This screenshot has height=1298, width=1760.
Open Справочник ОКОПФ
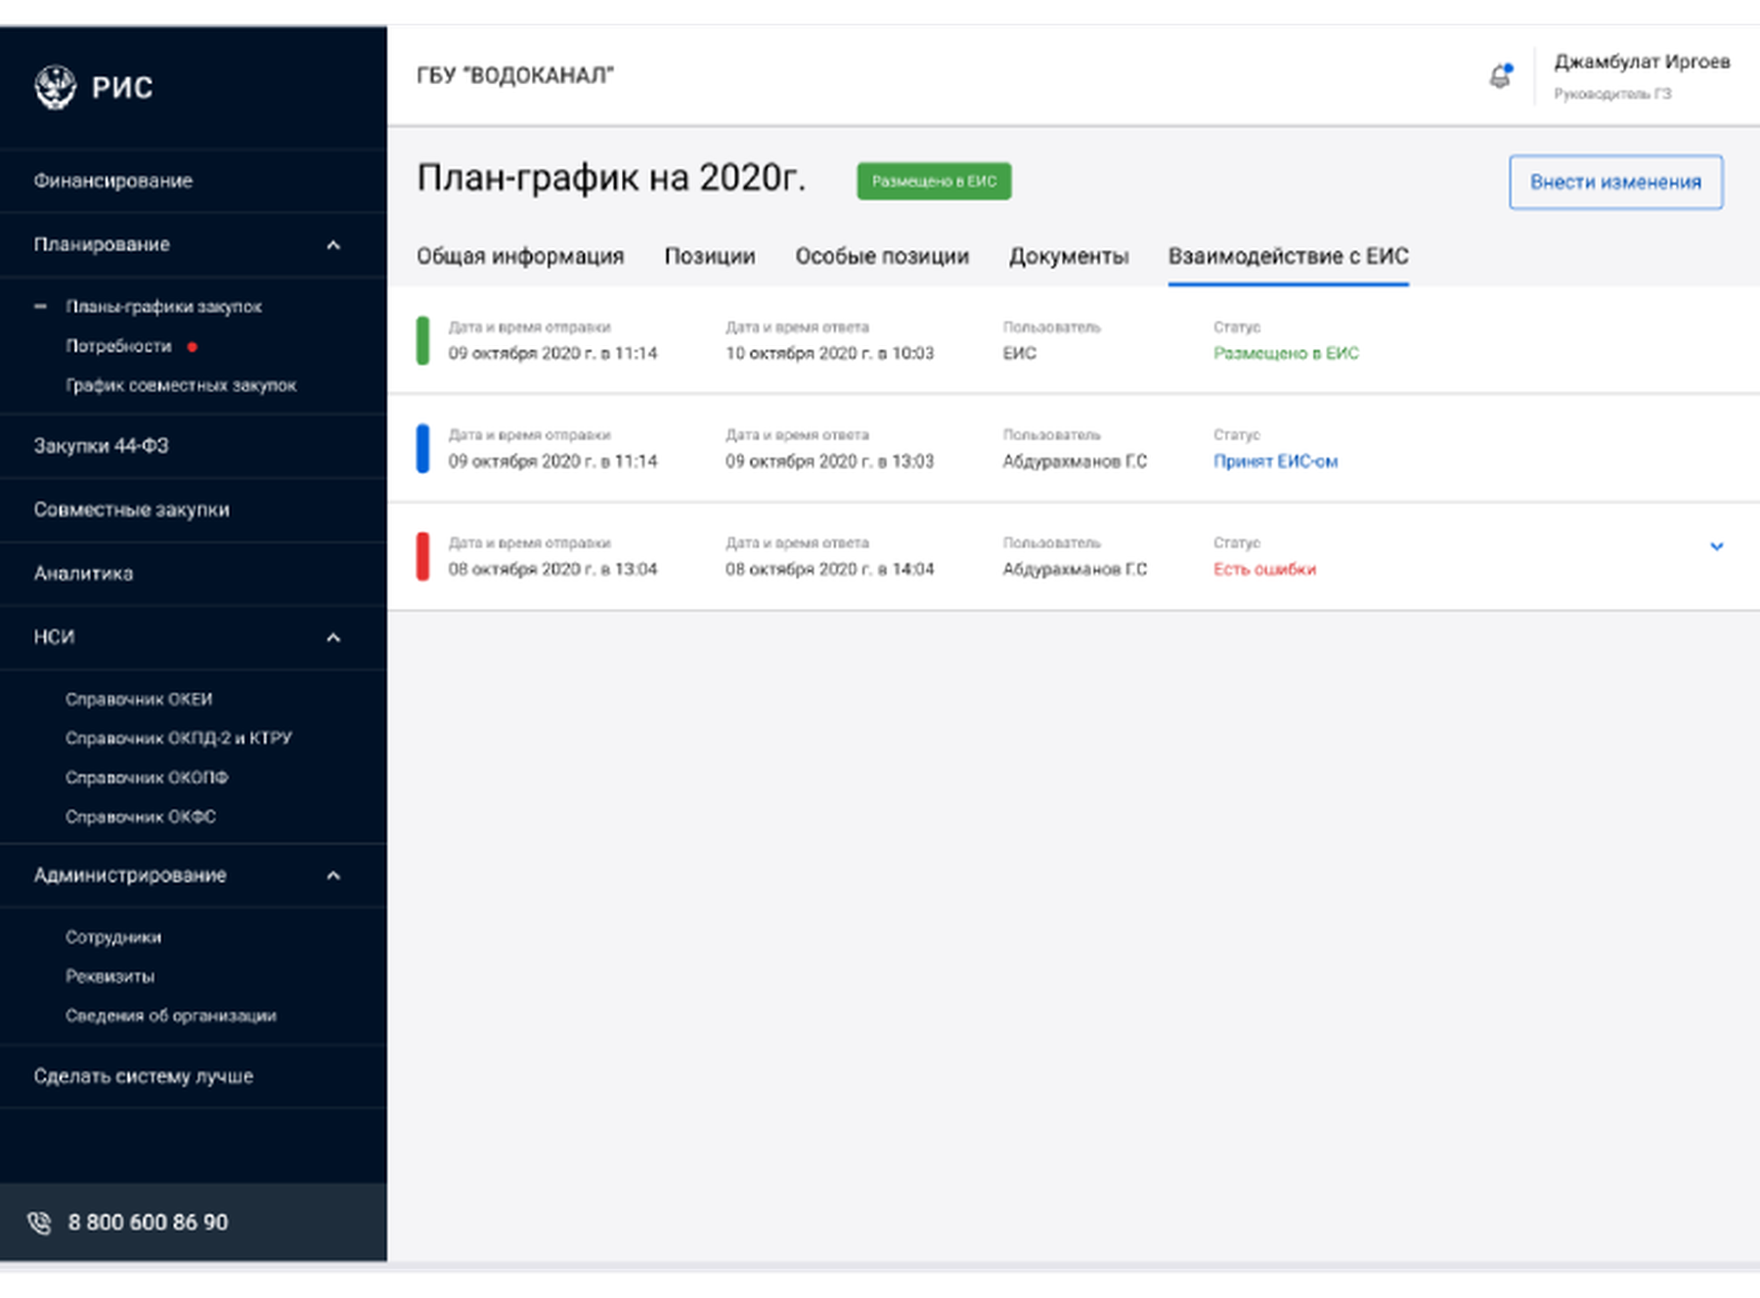(147, 777)
